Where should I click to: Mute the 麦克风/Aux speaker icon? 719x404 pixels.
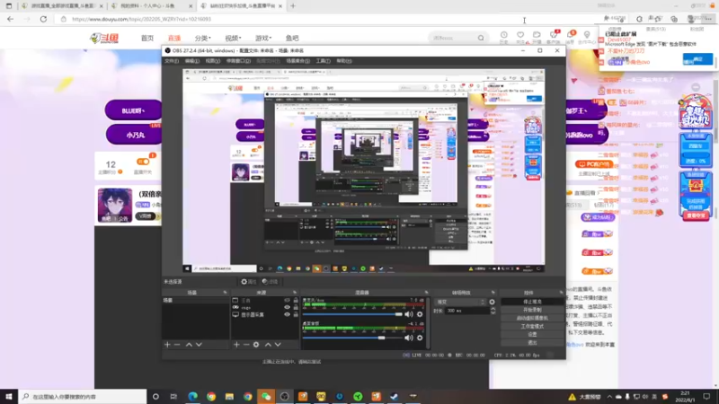pyautogui.click(x=409, y=314)
